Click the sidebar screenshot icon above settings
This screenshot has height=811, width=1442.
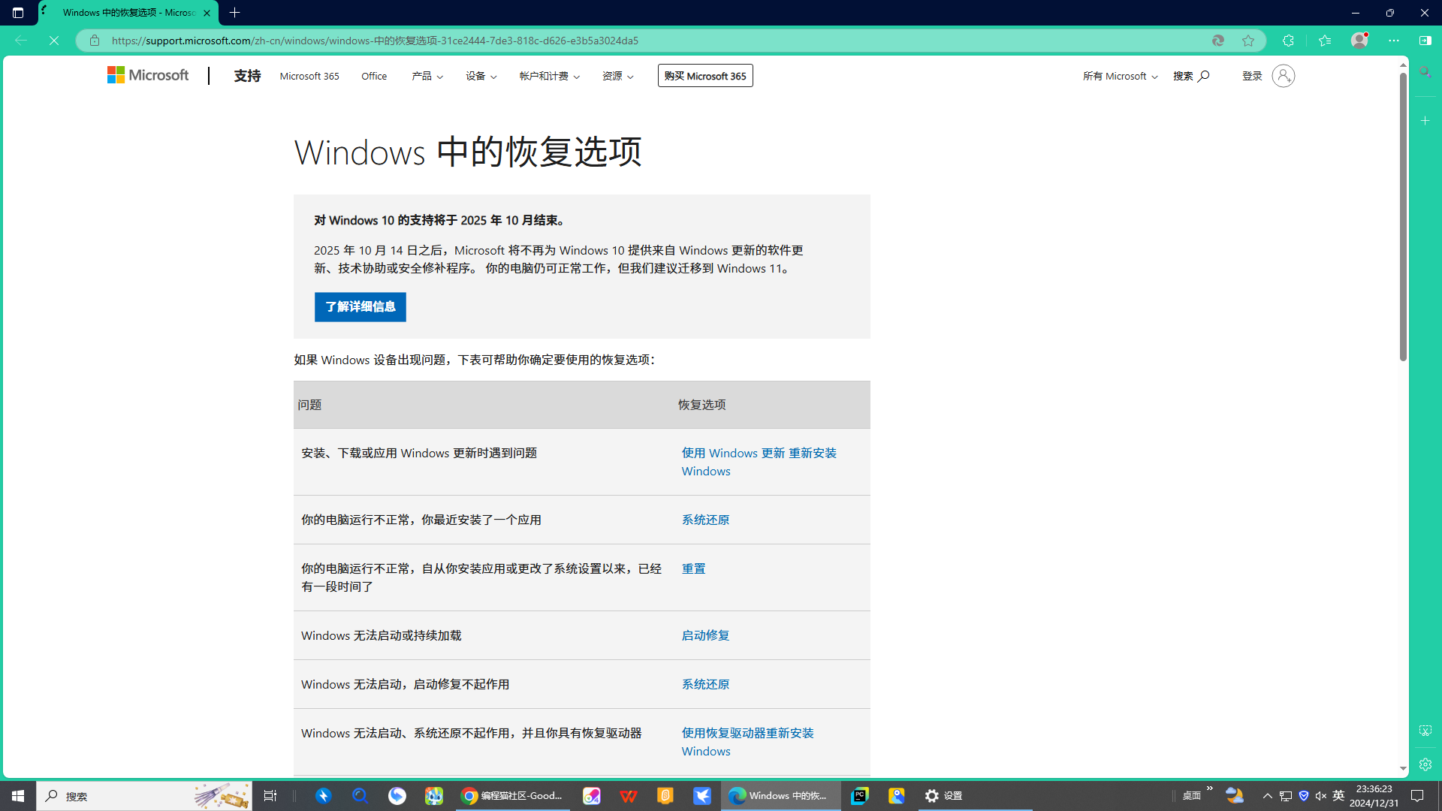pos(1425,731)
